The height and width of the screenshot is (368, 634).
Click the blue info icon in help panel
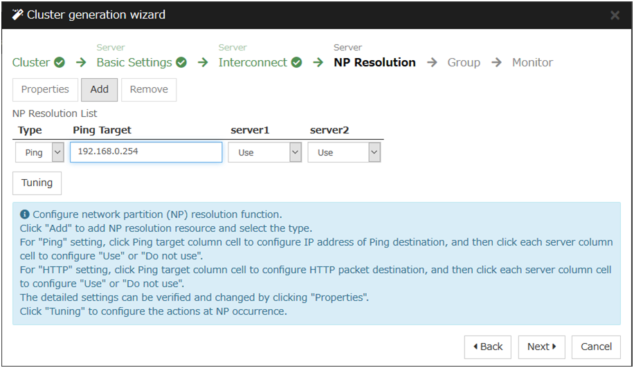(x=25, y=214)
